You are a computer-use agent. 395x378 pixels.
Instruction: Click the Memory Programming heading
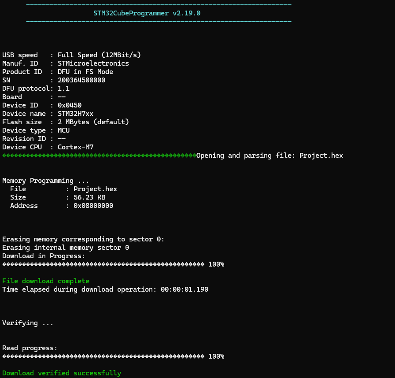(46, 181)
